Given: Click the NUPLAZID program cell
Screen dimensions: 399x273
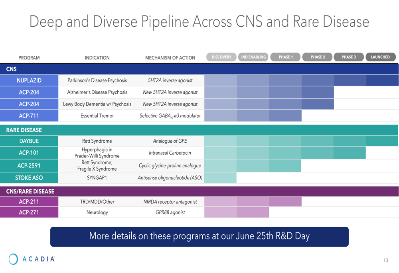Looking at the screenshot, I should pyautogui.click(x=29, y=81).
